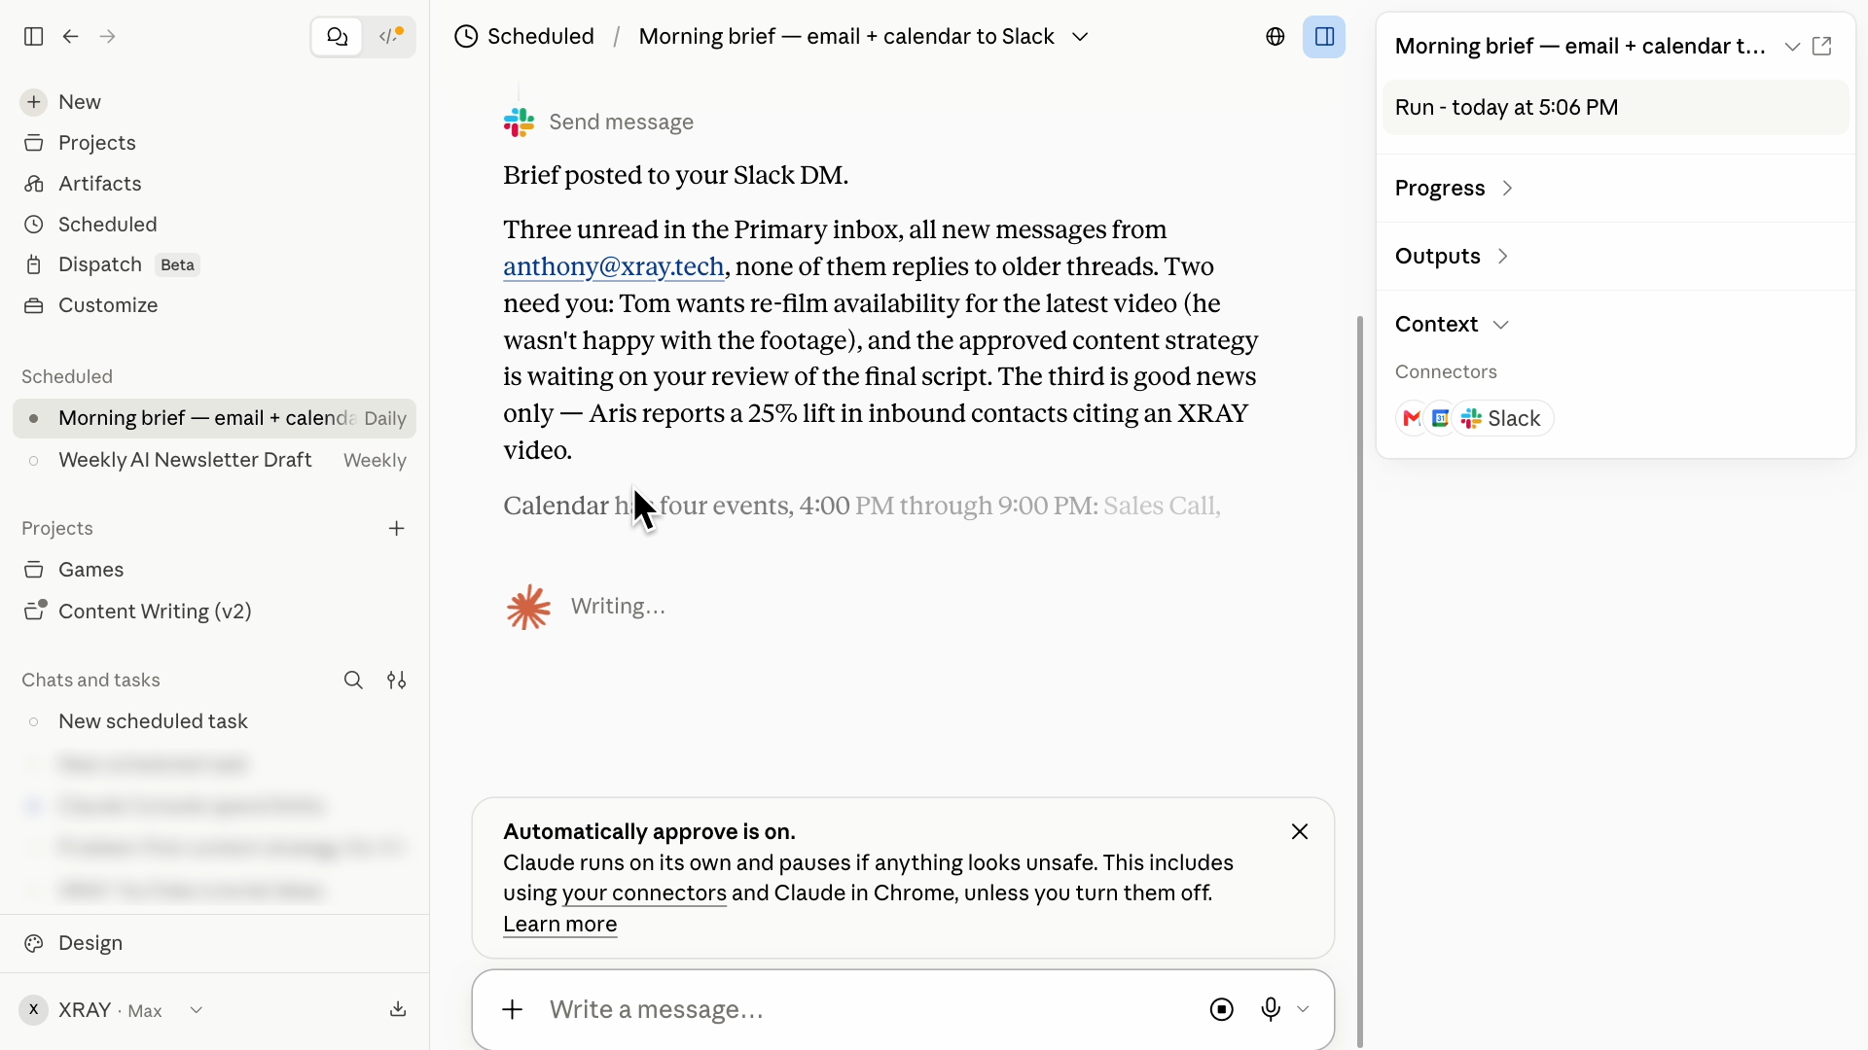Stop the running response

(1222, 1010)
